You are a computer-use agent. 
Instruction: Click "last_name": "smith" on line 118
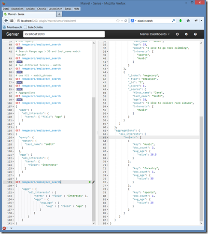pyautogui.click(x=40, y=144)
